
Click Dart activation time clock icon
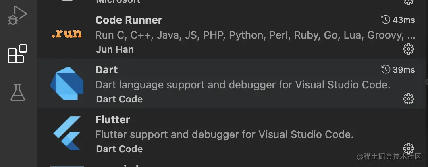click(x=385, y=69)
